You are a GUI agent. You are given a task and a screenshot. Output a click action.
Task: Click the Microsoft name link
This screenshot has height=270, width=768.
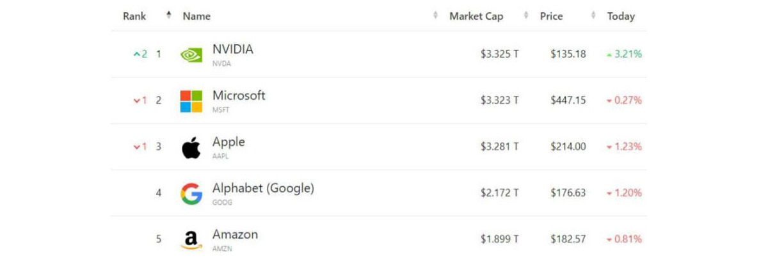click(239, 96)
